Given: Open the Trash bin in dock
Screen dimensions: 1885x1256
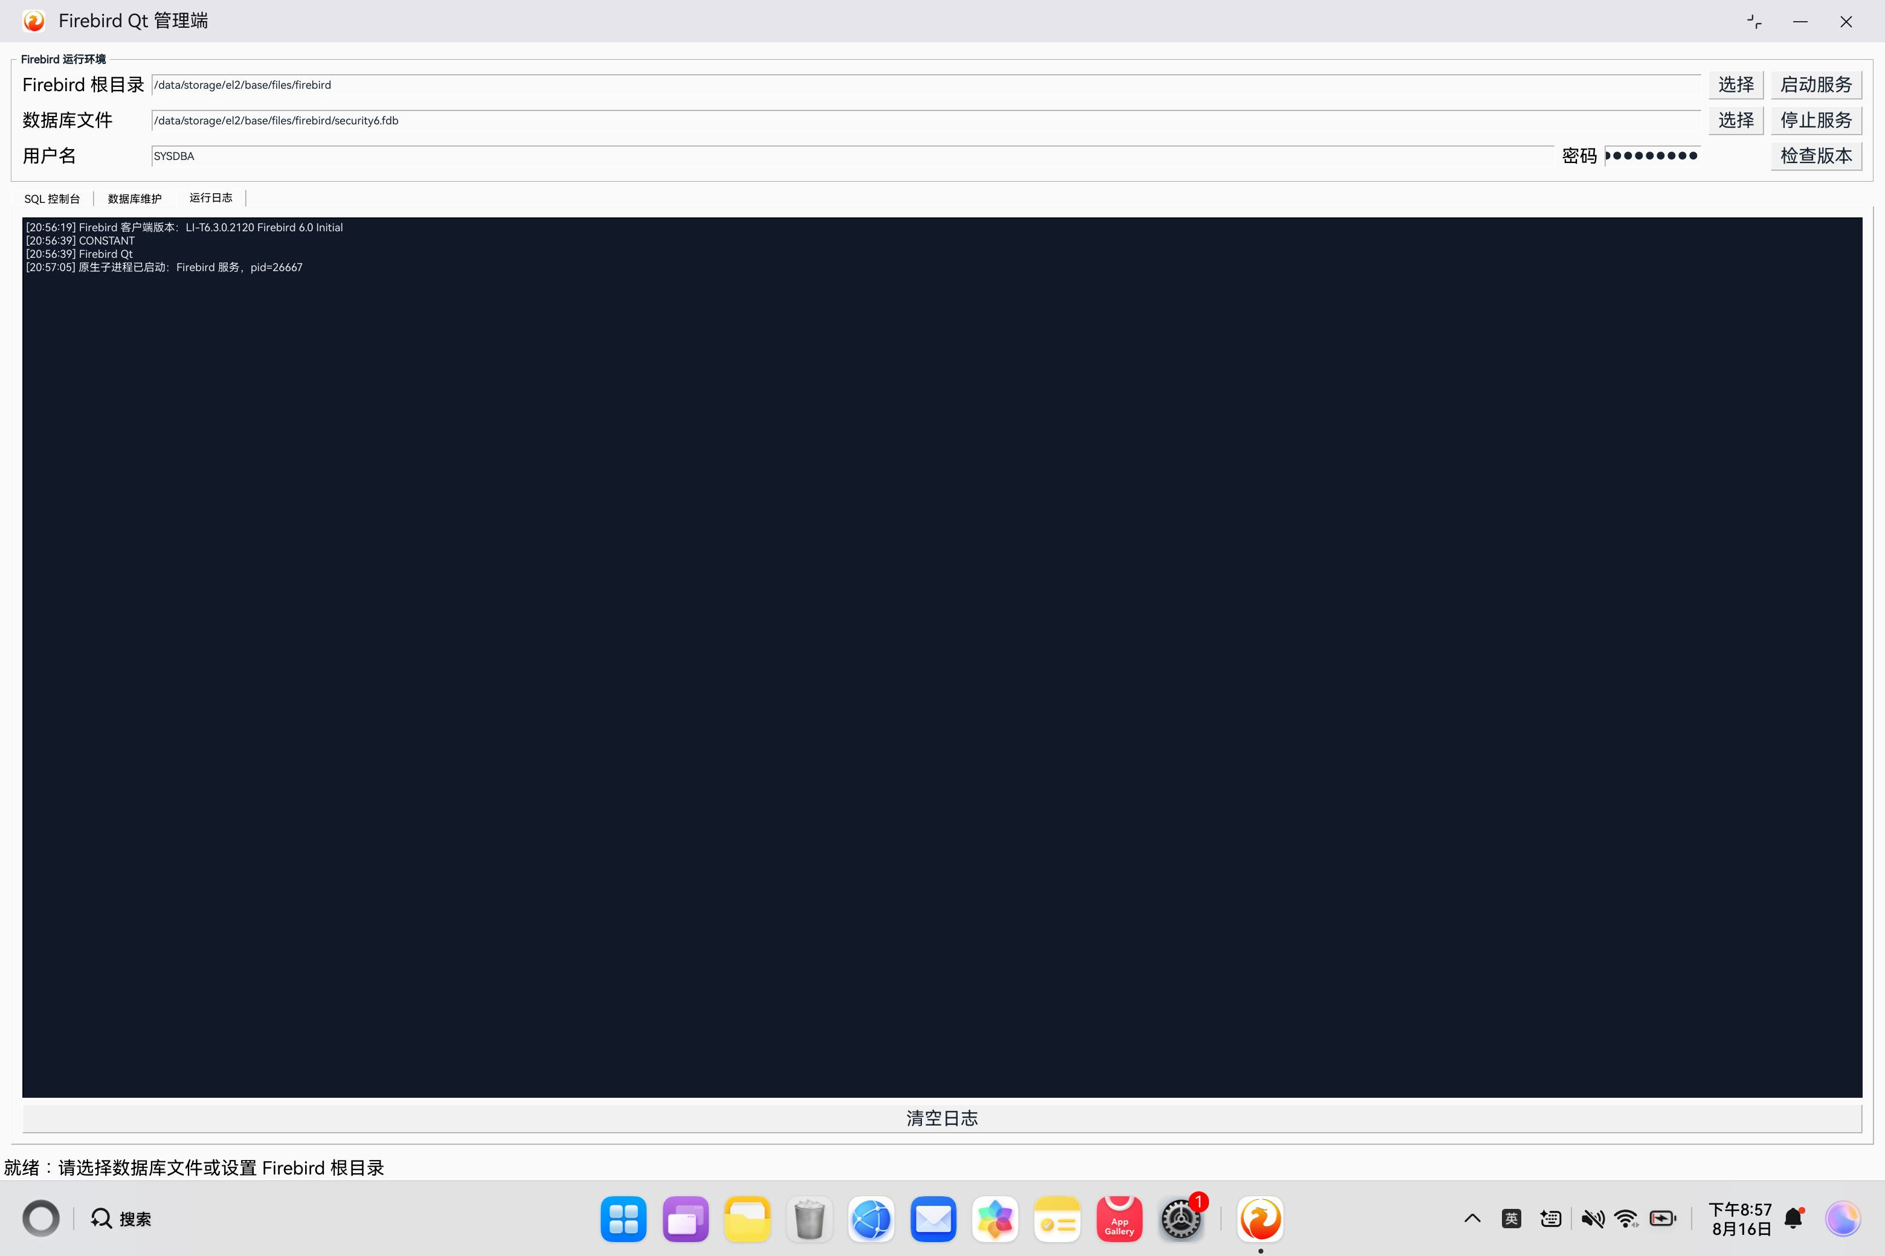Looking at the screenshot, I should 810,1219.
